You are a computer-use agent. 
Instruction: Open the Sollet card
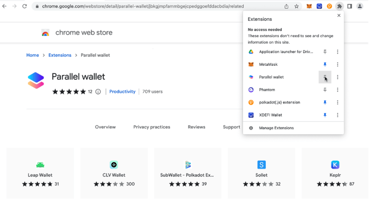point(262,173)
